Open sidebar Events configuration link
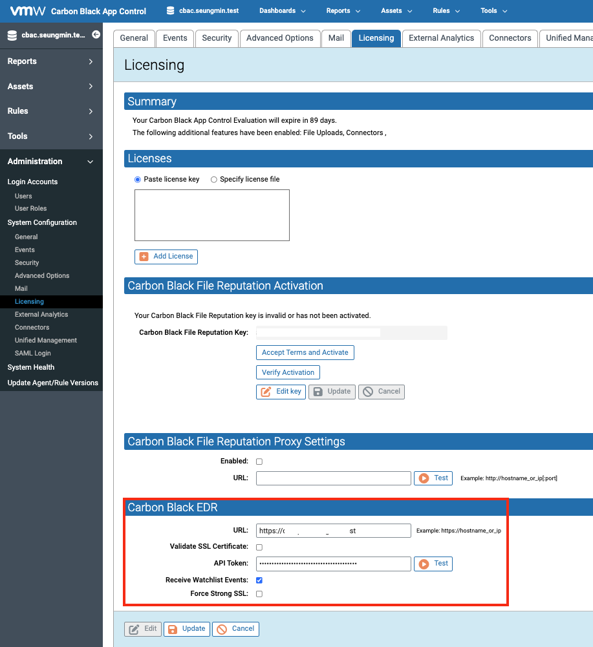593x647 pixels. tap(25, 250)
